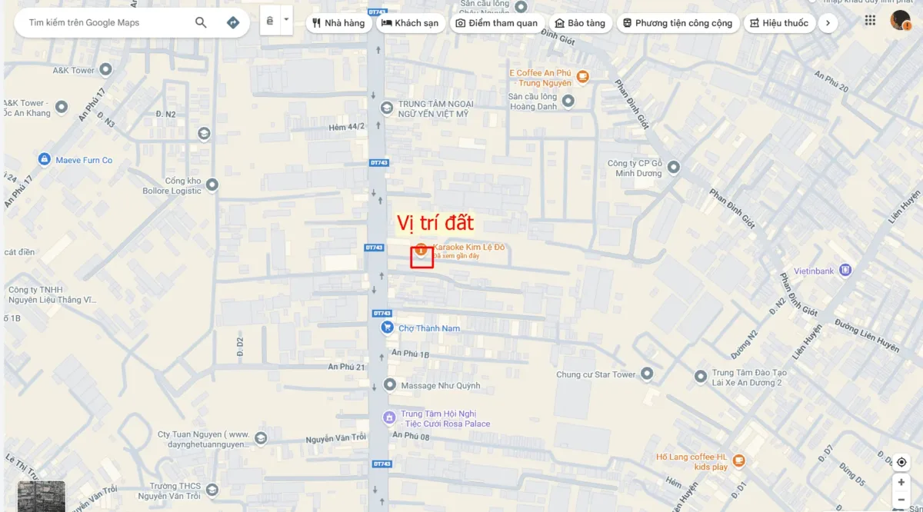Viewport: 923px width, 512px height.
Task: Select the Khách sạn chip
Action: point(410,23)
